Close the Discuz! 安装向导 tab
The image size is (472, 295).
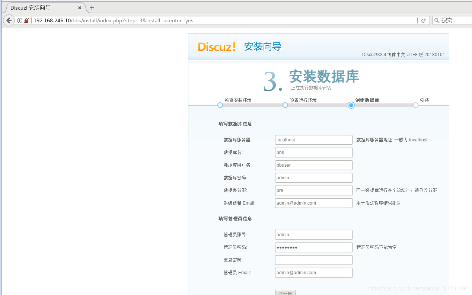(x=80, y=8)
